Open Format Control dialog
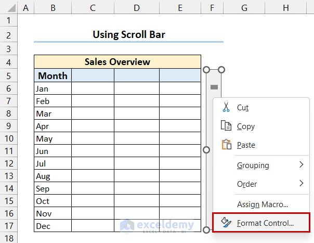 click(265, 223)
